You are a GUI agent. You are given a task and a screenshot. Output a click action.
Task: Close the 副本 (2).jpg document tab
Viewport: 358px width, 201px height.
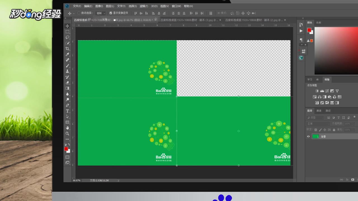click(285, 20)
